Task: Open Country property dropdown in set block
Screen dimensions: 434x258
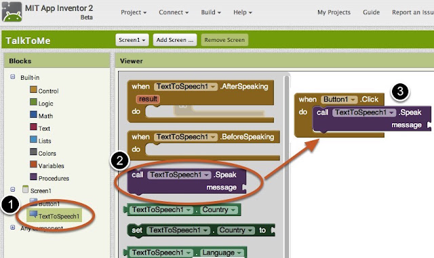Action: pos(235,230)
